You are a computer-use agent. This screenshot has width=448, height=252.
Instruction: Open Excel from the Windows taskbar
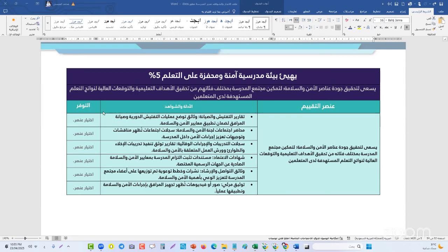pos(255,247)
